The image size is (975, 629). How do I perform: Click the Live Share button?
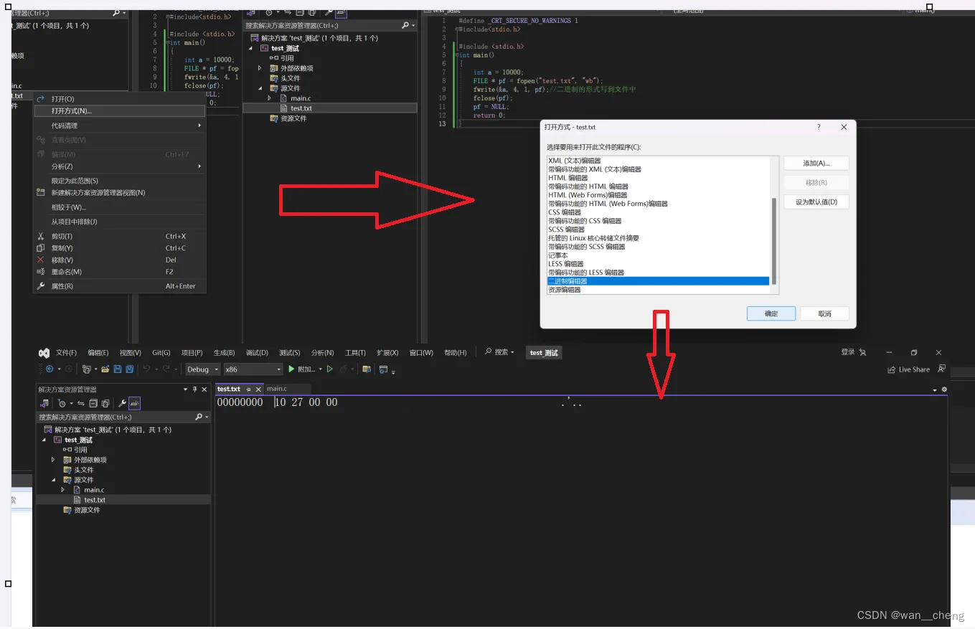click(x=908, y=369)
